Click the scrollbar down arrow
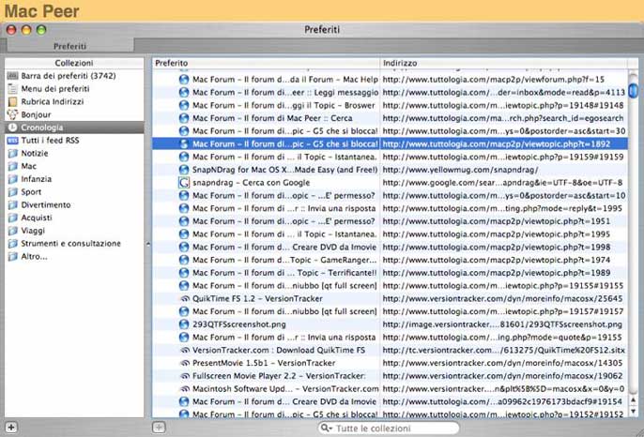Viewport: 644px width, 437px height. [x=634, y=411]
